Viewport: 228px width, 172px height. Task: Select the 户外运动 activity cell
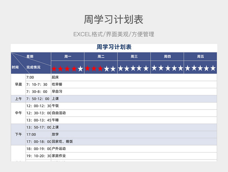click(x=134, y=149)
